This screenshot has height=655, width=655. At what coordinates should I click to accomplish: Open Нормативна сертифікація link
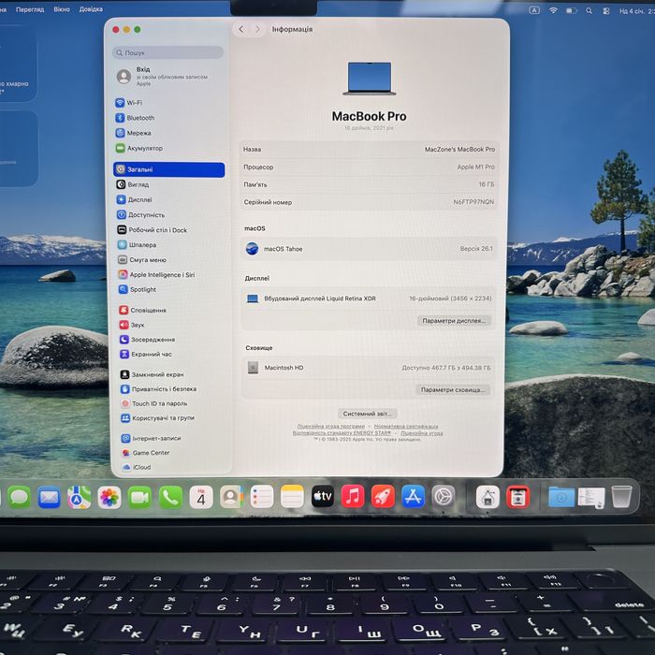coord(406,426)
